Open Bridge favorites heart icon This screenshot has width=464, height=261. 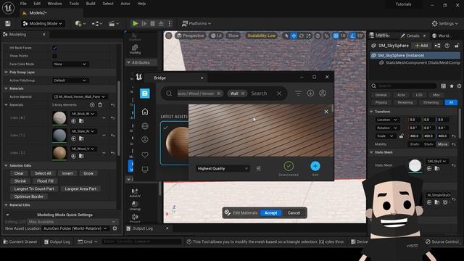pyautogui.click(x=145, y=154)
